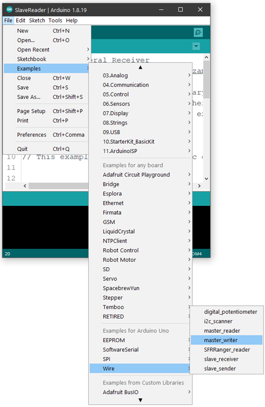The height and width of the screenshot is (407, 265).
Task: Open Servo library examples
Action: click(x=140, y=279)
